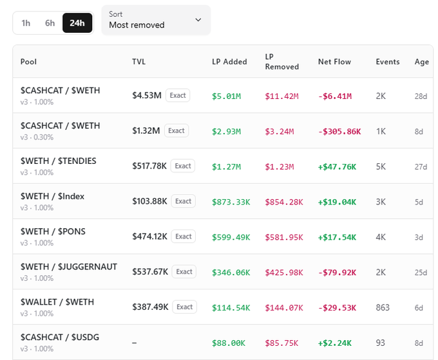438x360 pixels.
Task: Click the Events column header
Action: click(x=388, y=62)
